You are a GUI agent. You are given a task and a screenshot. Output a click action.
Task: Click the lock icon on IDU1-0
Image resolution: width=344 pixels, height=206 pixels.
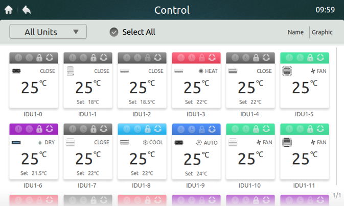tap(39, 58)
